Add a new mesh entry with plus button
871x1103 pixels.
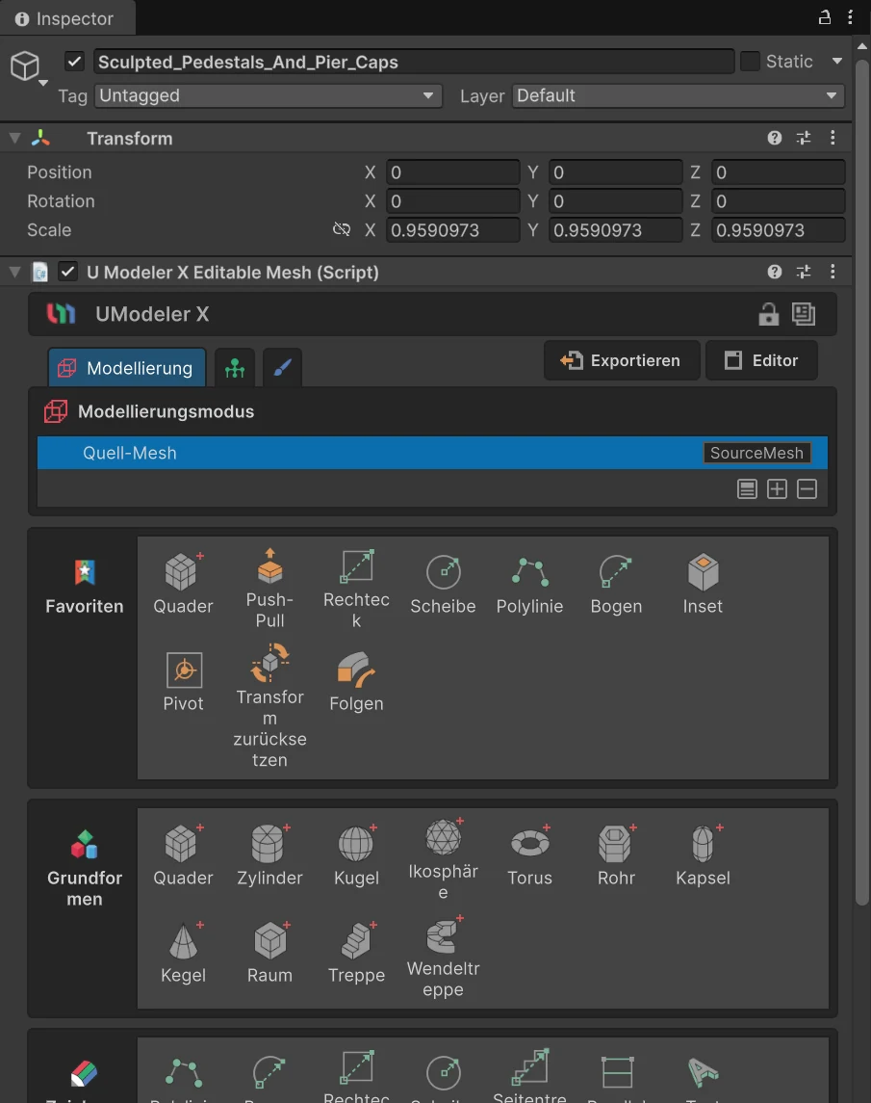pyautogui.click(x=777, y=489)
